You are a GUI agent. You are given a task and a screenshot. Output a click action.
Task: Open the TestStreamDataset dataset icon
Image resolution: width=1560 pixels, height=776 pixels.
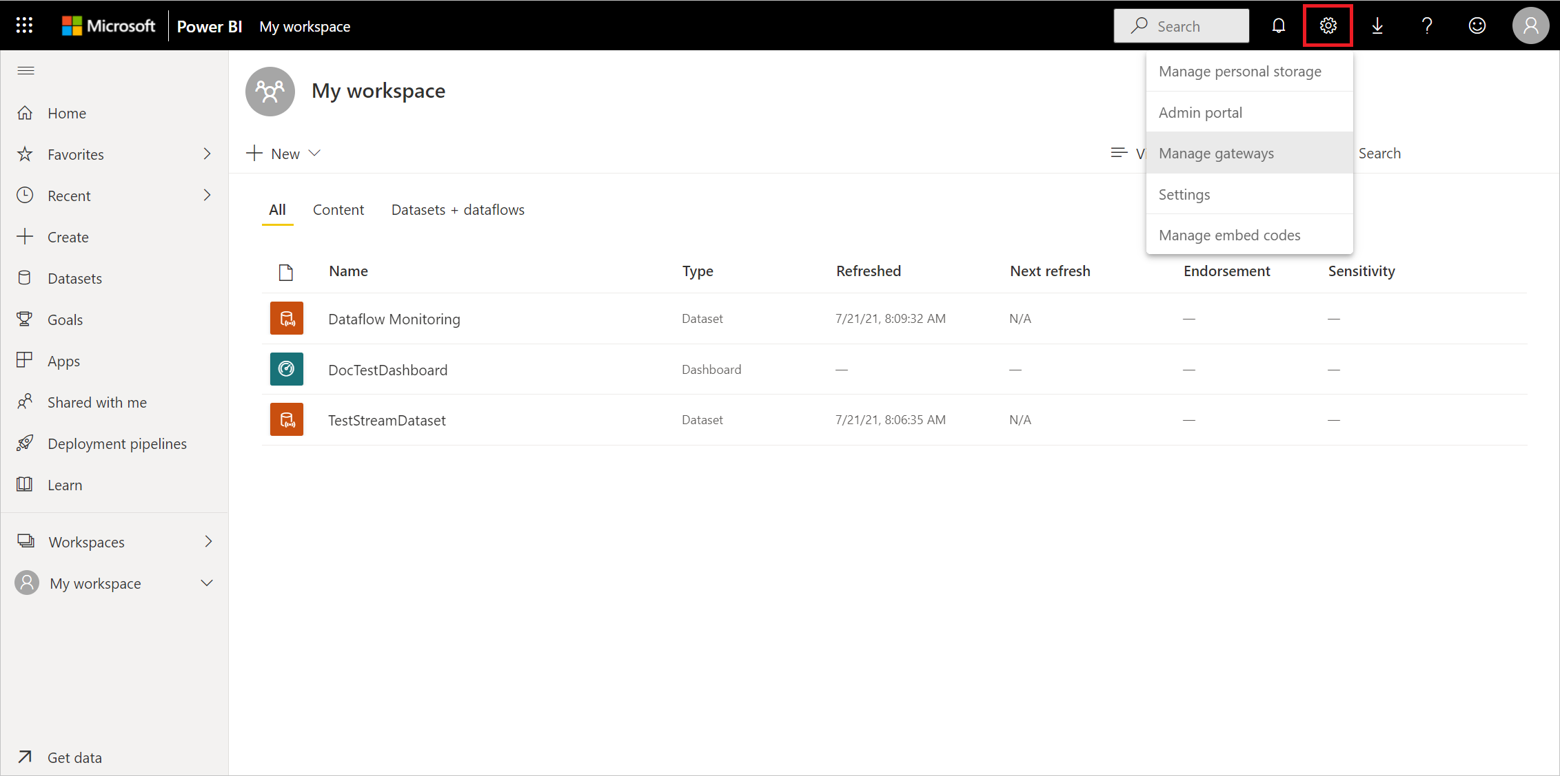(x=286, y=419)
